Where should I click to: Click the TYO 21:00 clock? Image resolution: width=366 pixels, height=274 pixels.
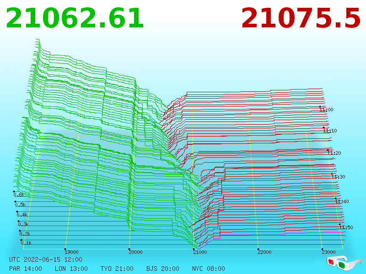117,269
